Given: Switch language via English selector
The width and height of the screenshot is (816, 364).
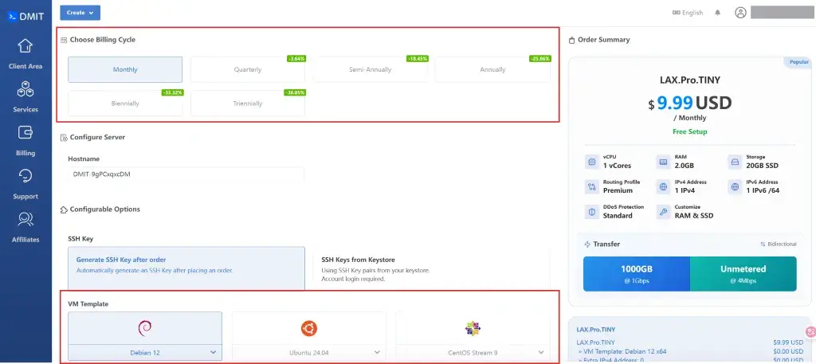Looking at the screenshot, I should point(688,13).
